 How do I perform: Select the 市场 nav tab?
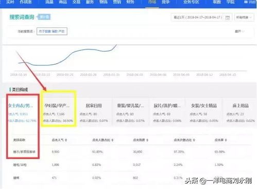[152, 2]
